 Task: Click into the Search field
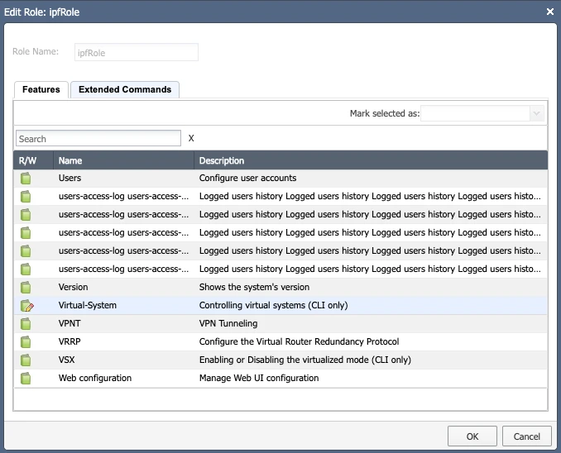coord(98,139)
